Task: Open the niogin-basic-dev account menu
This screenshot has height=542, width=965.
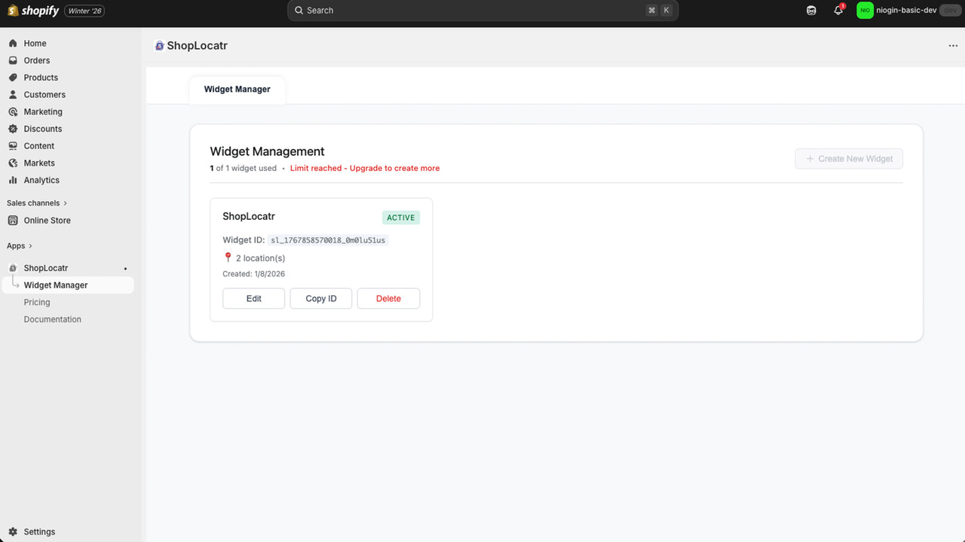Action: [x=910, y=11]
